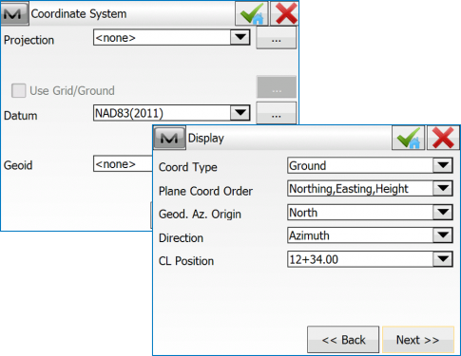Open Projection browse button (…)

coord(277,38)
